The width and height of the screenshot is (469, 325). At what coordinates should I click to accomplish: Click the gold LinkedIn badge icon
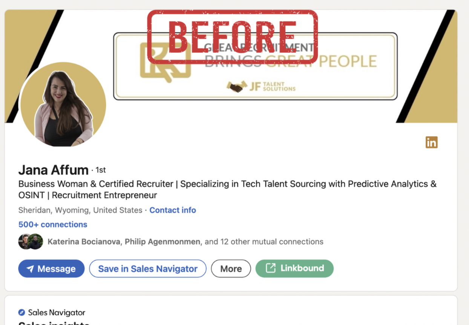432,142
